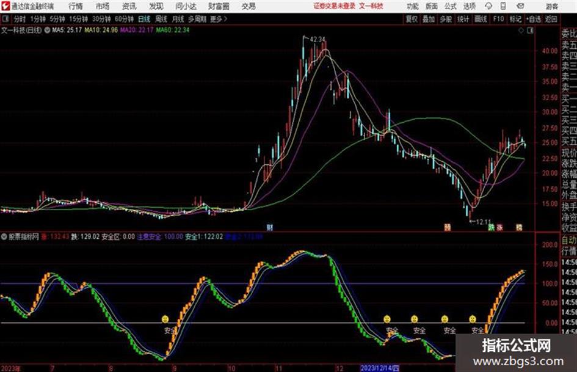577x372 pixels.
Task: Click the 统计 statistics button
Action: (x=463, y=19)
